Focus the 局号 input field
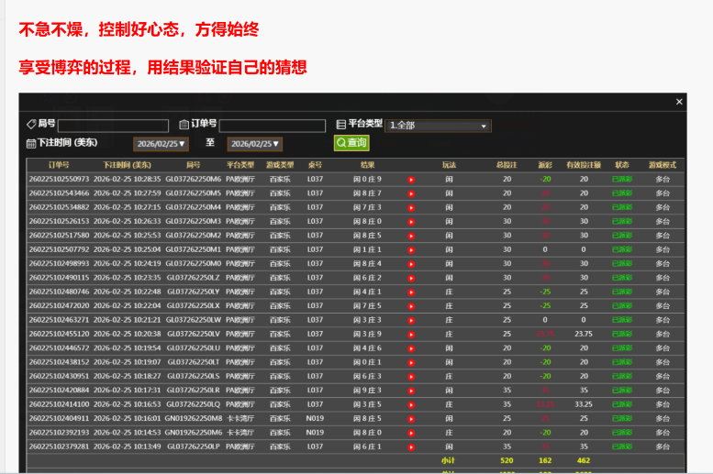 pos(113,126)
